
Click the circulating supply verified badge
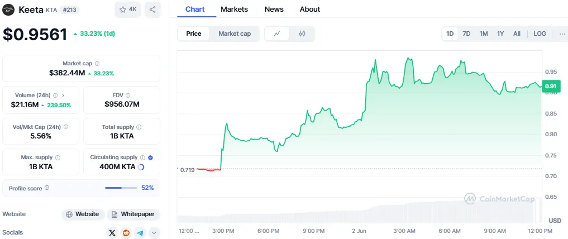click(150, 157)
